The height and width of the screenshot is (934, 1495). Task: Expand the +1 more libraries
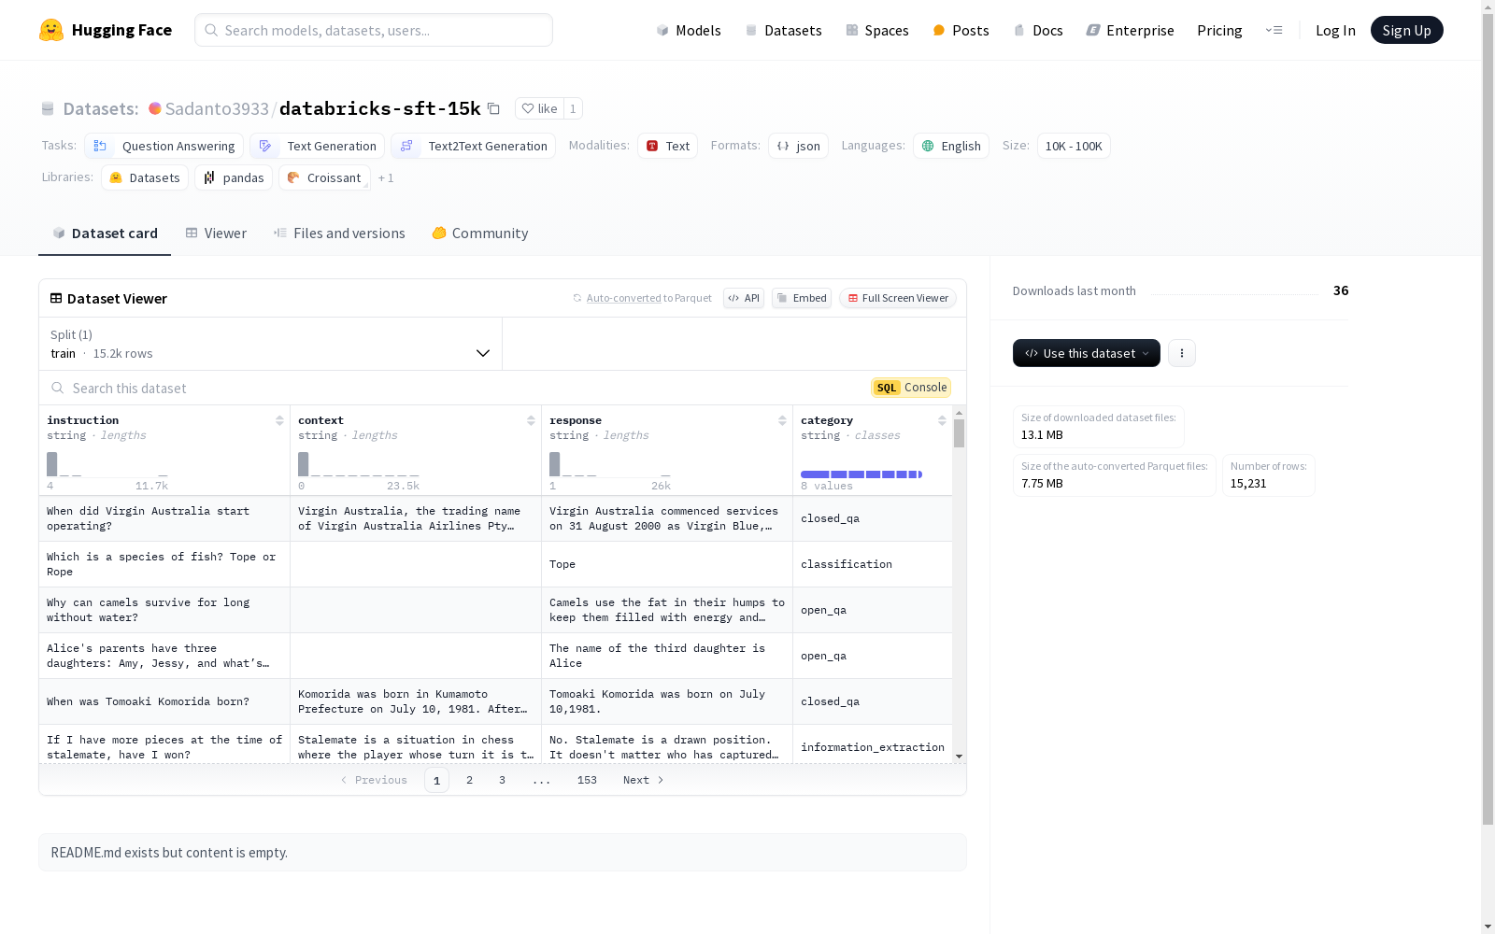(386, 177)
